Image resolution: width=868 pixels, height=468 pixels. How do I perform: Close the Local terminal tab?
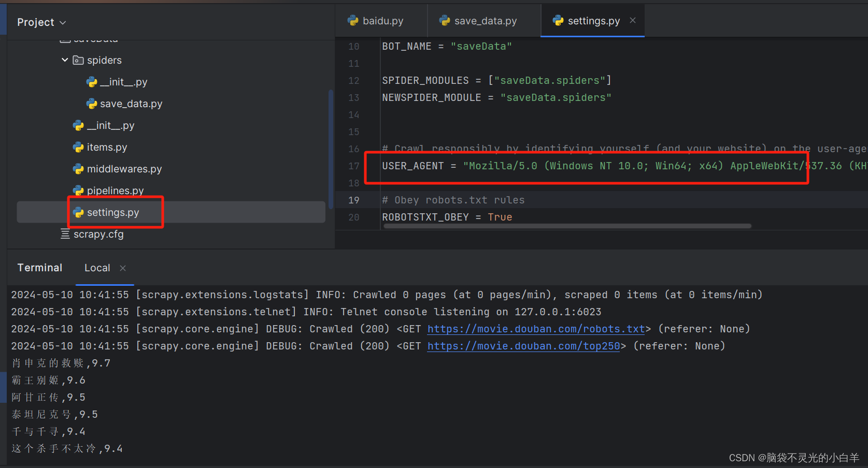tap(123, 268)
